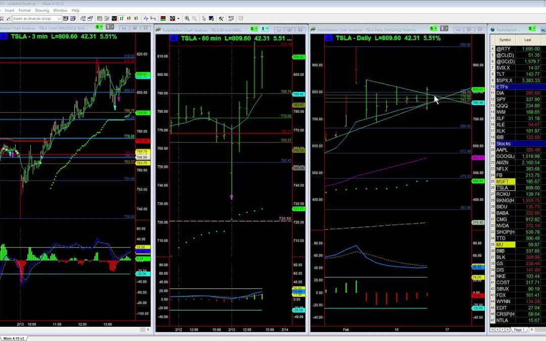Select the $VIX.X row in the RadarScreen
Screen dimensions: 546x341
518,68
